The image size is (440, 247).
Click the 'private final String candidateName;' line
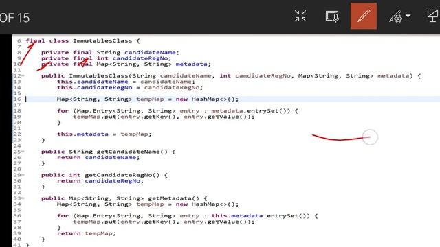(110, 52)
